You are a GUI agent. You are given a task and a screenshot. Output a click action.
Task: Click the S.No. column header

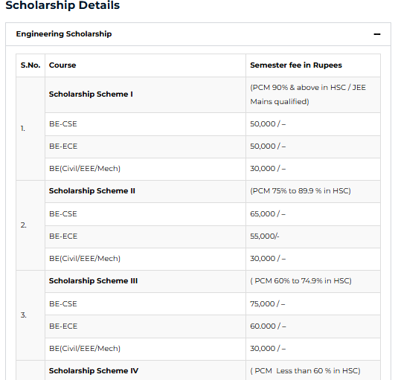click(30, 65)
